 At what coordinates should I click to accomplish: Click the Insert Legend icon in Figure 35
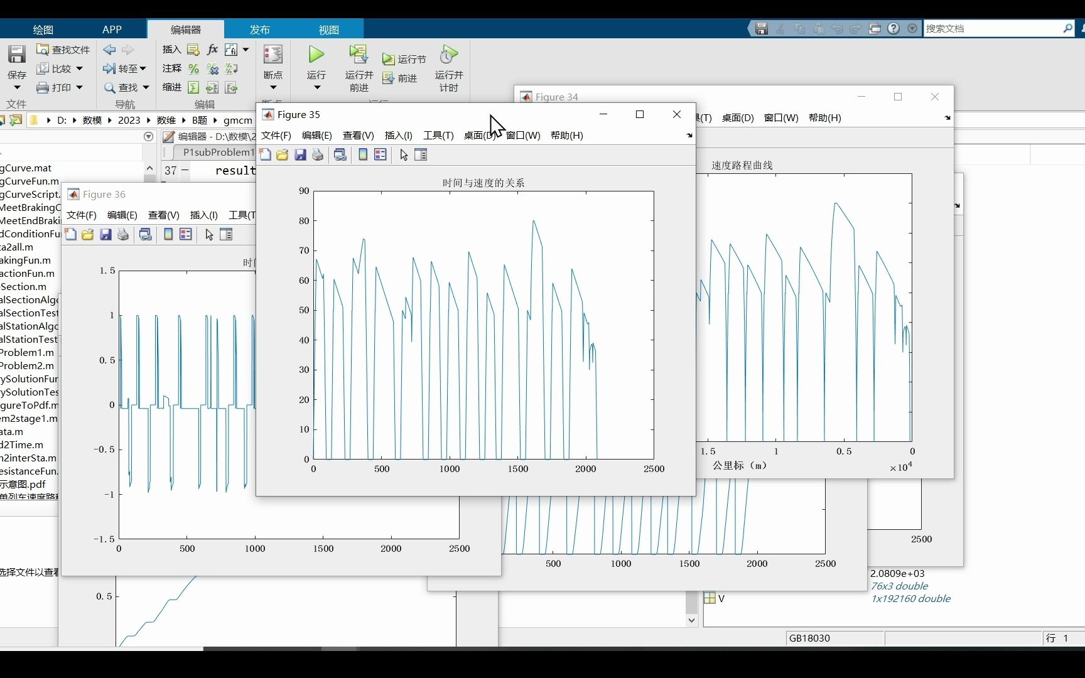pyautogui.click(x=381, y=154)
